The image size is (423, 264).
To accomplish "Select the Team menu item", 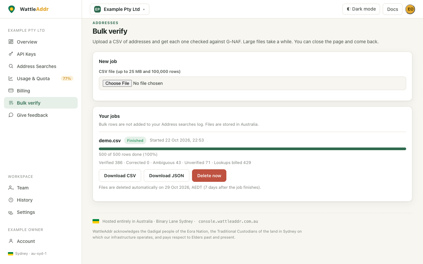I will click(41, 187).
